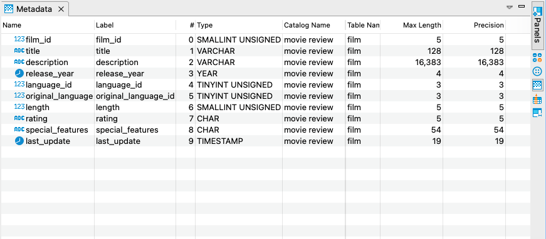
Task: Click the Catalog Name column header
Action: tap(313, 26)
